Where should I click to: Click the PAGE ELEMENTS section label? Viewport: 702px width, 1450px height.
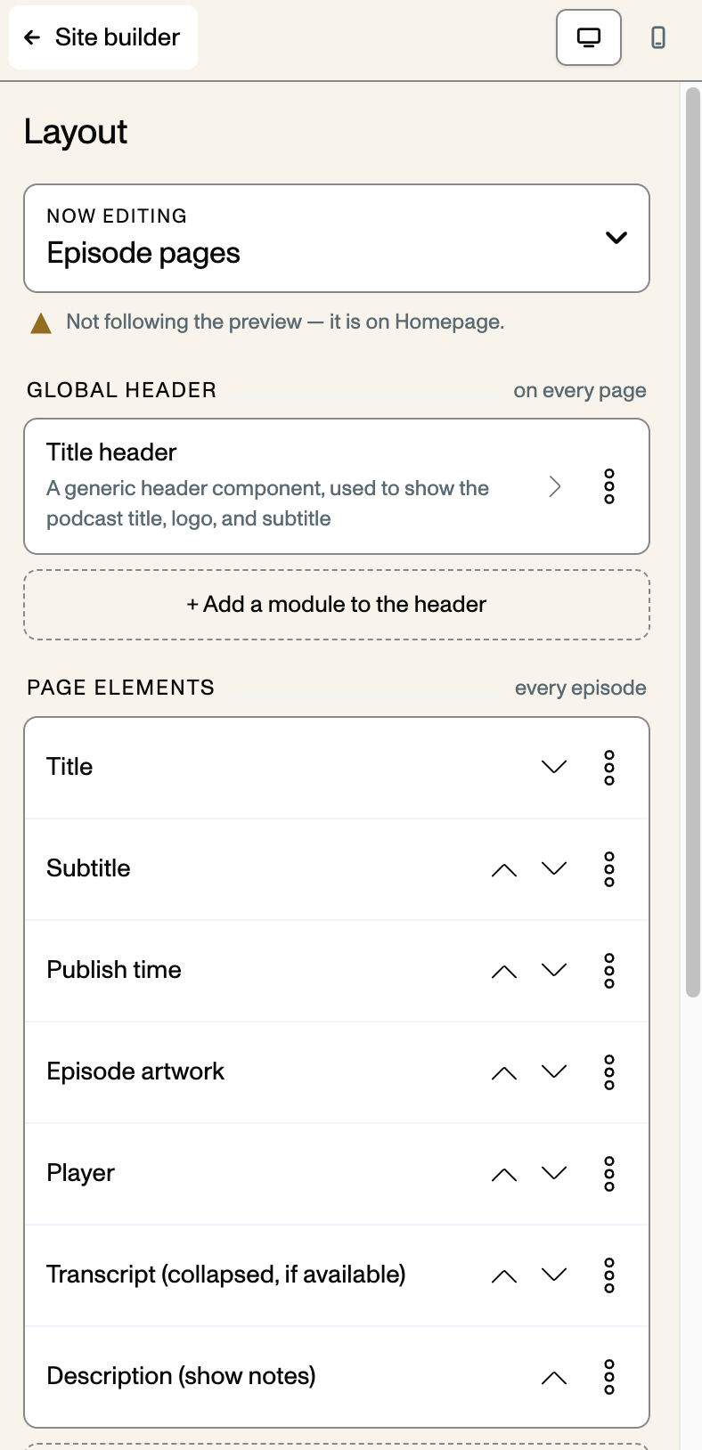point(120,688)
